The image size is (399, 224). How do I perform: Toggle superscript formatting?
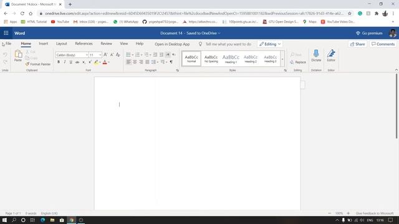pos(90,62)
